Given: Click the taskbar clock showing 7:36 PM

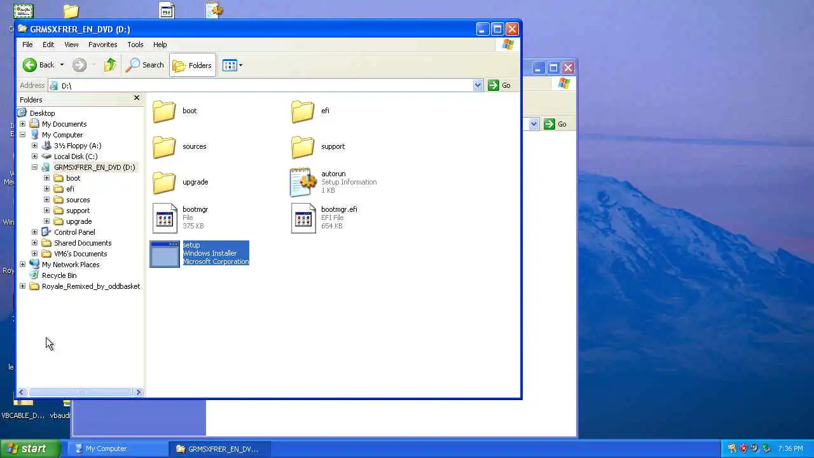Looking at the screenshot, I should [x=790, y=448].
